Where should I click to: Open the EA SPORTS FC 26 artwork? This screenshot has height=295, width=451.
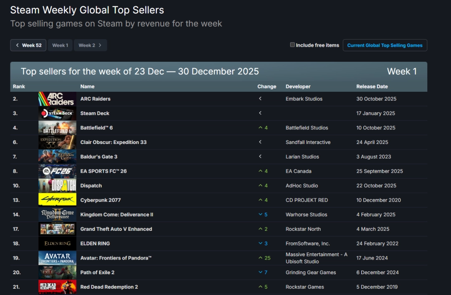57,171
